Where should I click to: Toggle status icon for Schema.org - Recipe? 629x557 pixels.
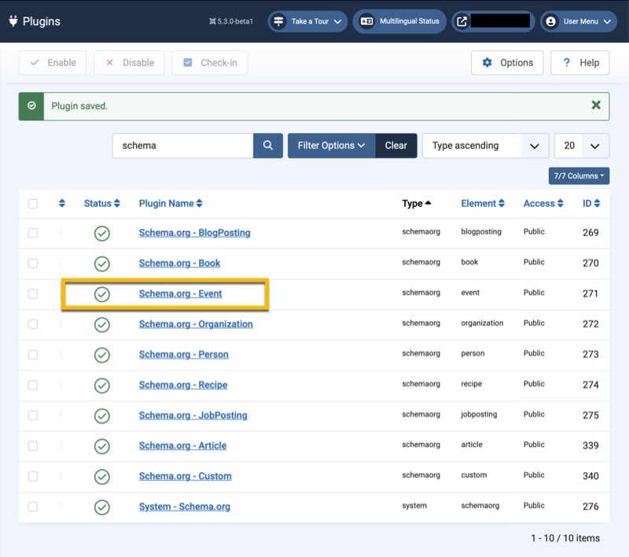[101, 385]
